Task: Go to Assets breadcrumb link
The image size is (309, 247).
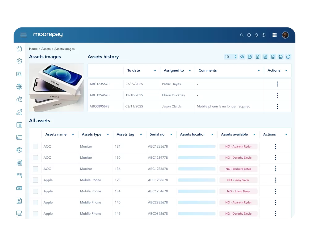Action: tap(46, 49)
